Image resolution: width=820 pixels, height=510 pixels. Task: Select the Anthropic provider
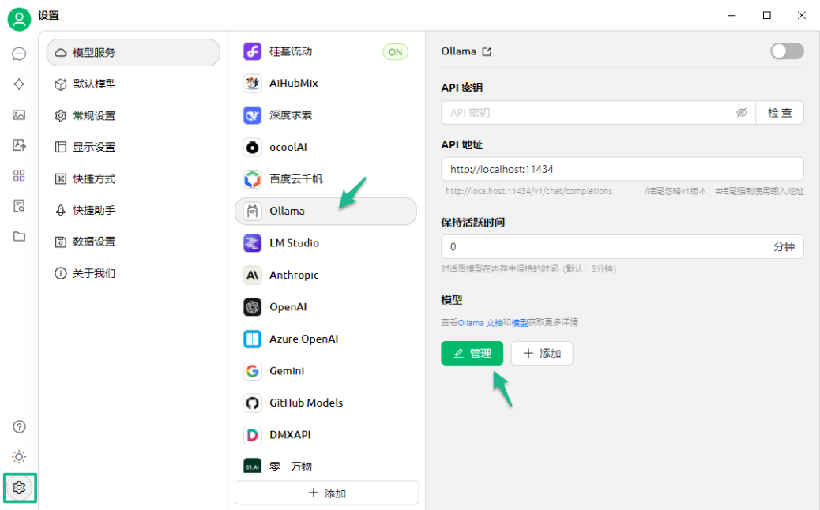tap(325, 275)
